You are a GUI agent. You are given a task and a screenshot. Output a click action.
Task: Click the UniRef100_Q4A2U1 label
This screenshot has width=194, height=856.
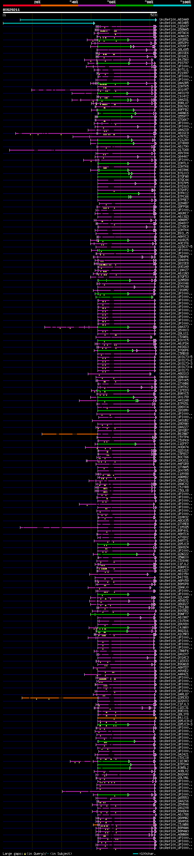click(x=174, y=100)
